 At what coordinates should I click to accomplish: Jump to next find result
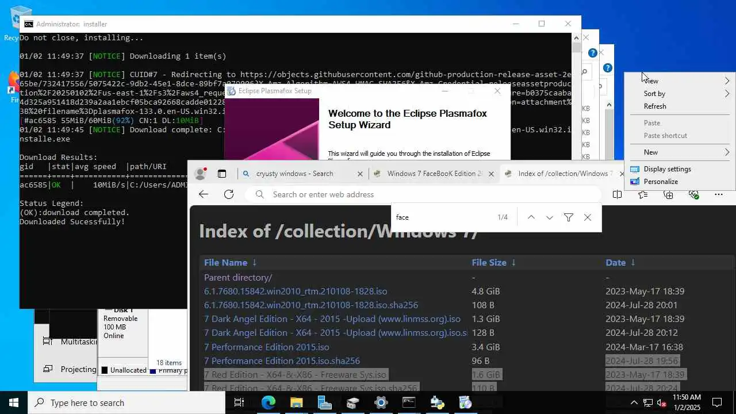click(x=550, y=217)
